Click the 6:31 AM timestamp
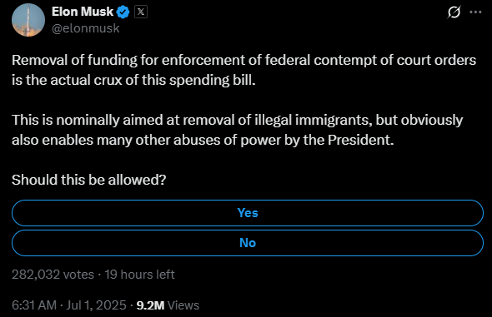492x317 pixels. click(34, 305)
